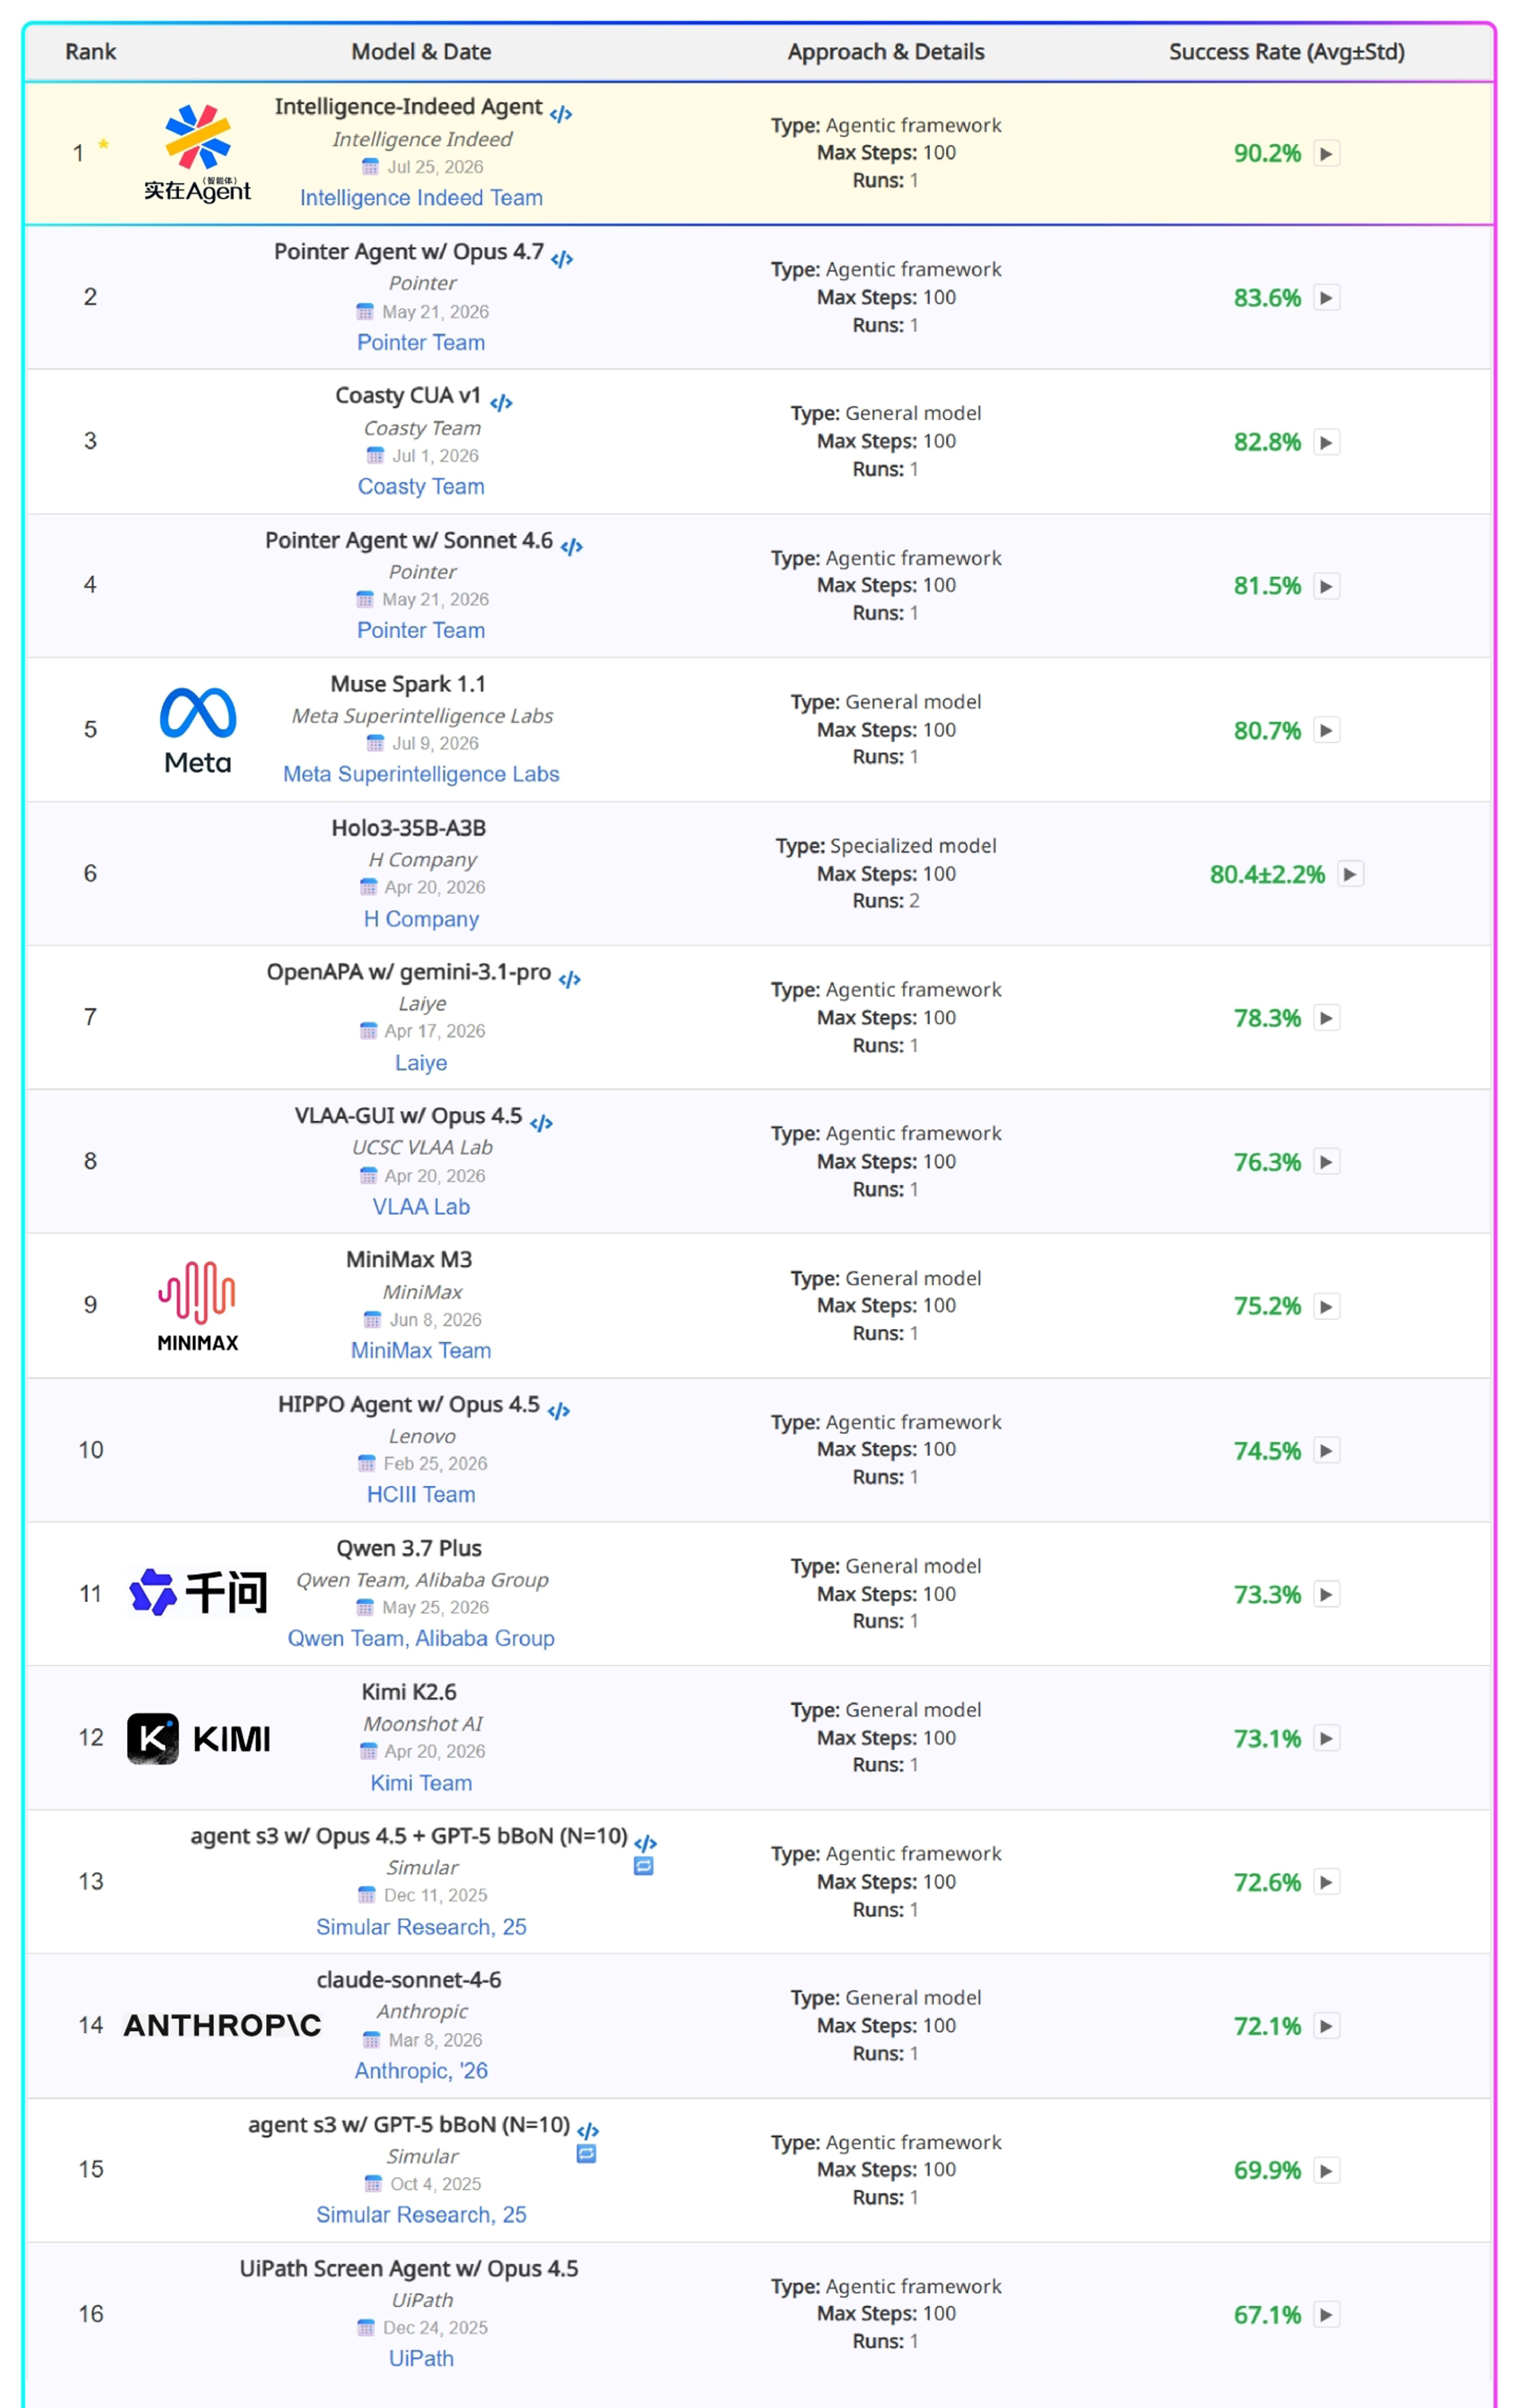
Task: Open the blue UiPath link
Action: pos(421,2358)
